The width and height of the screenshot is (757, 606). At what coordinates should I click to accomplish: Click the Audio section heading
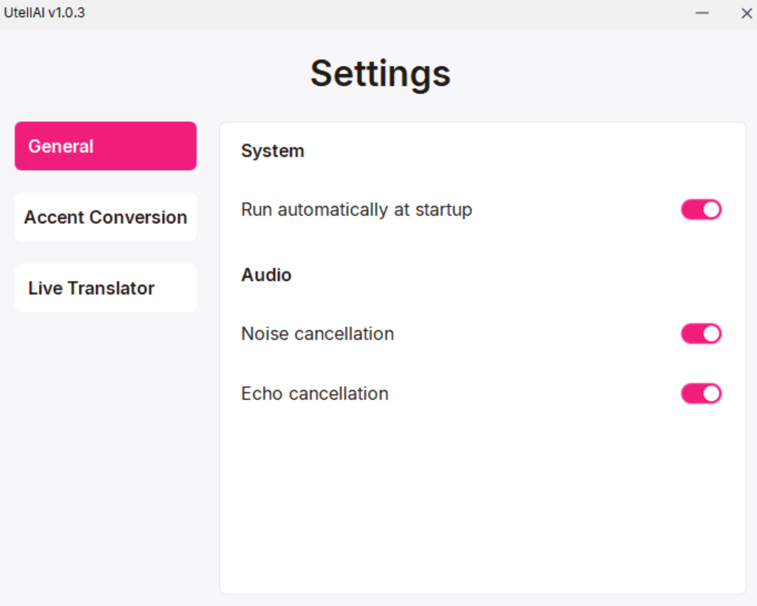266,275
